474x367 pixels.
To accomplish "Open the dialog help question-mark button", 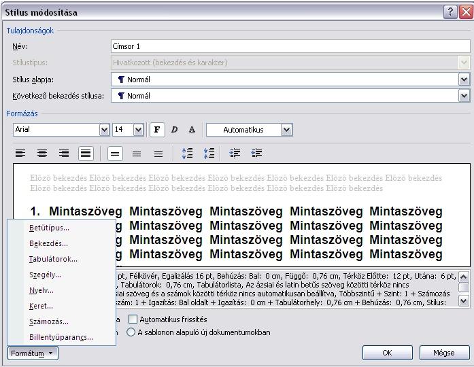I will pyautogui.click(x=450, y=12).
